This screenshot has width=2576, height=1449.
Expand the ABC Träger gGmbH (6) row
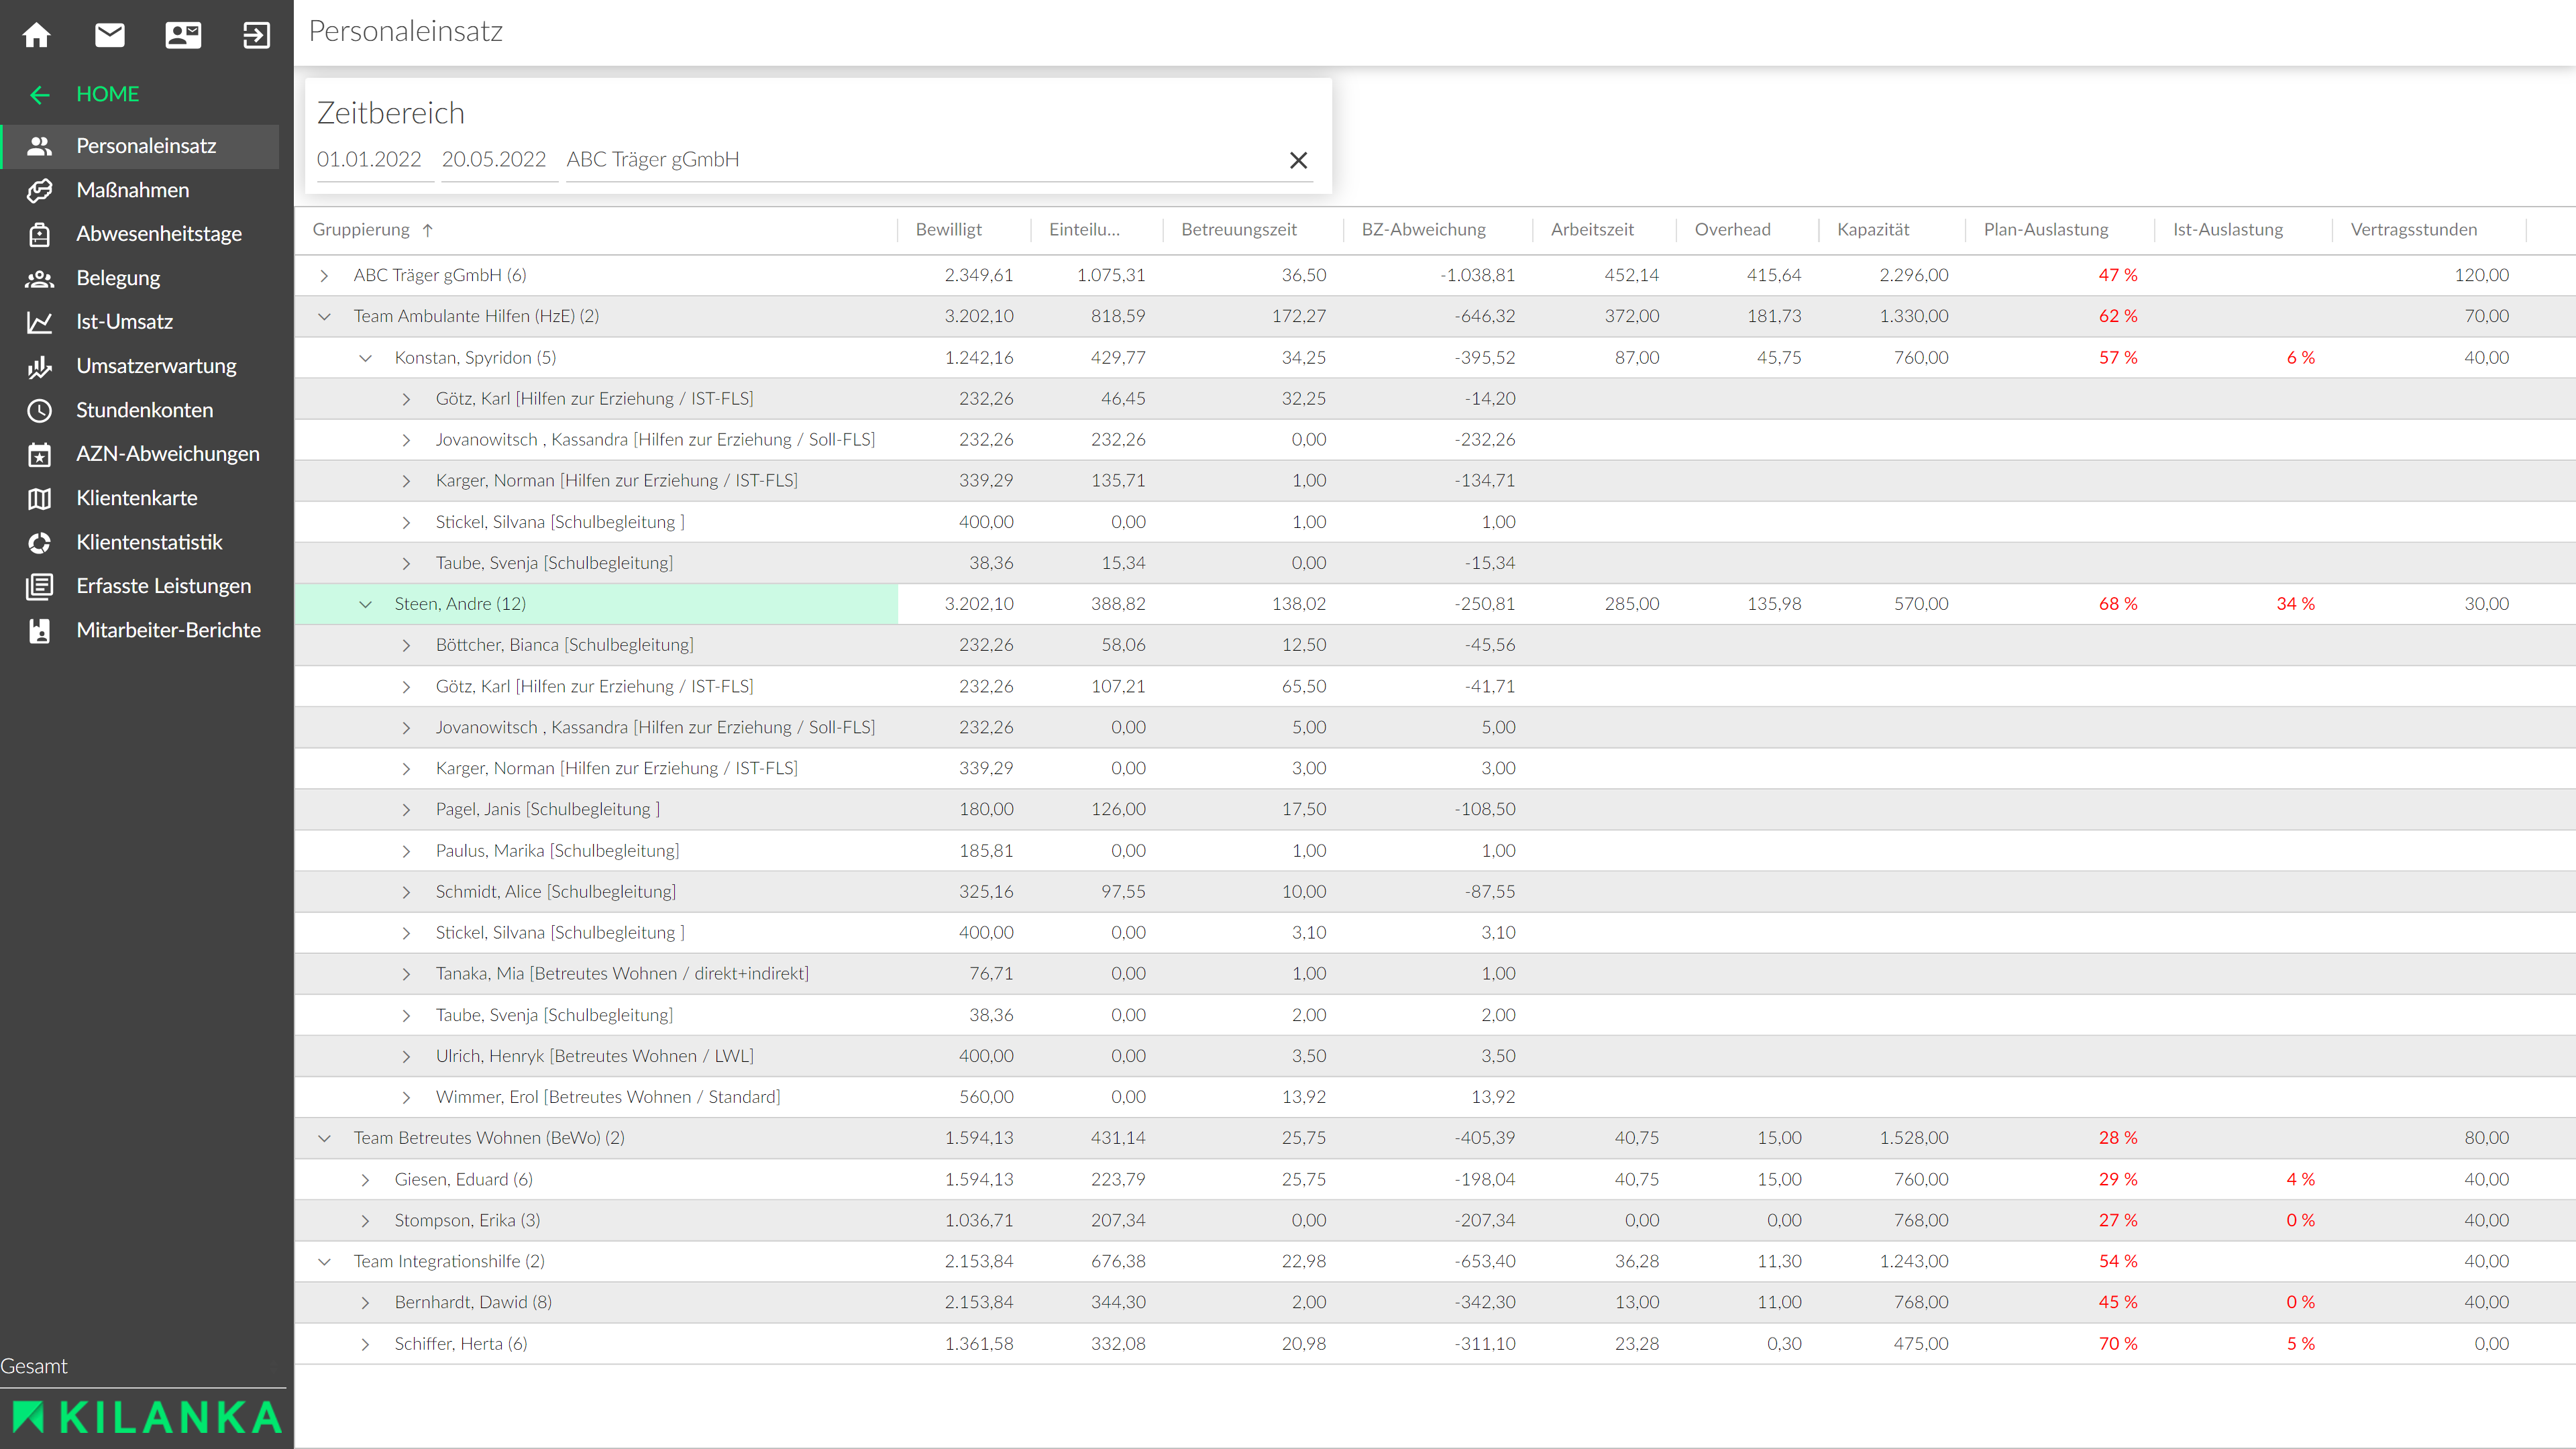(324, 275)
